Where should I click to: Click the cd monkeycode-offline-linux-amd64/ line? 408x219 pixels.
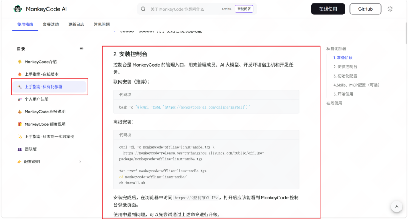pos(153,177)
